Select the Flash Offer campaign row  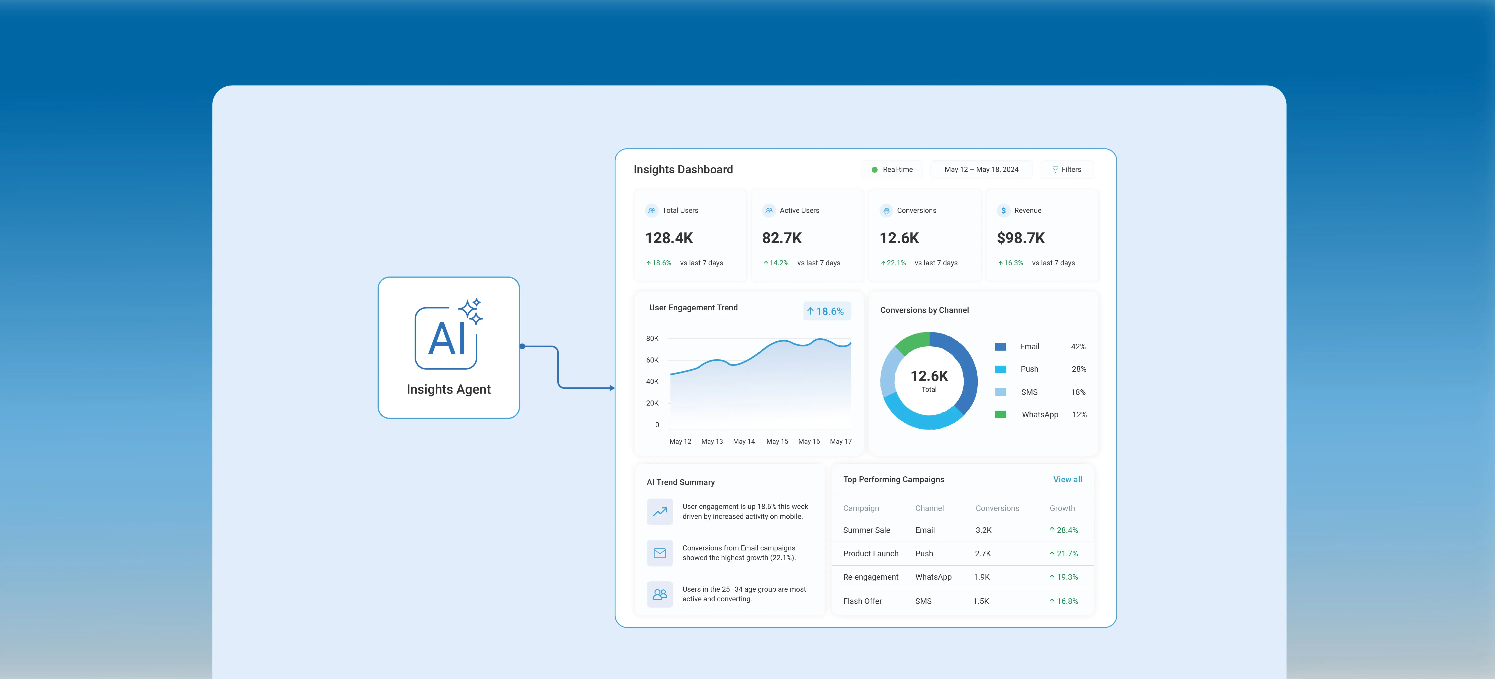click(963, 601)
